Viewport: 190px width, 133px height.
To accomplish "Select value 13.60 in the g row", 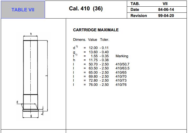I will [x=93, y=52].
